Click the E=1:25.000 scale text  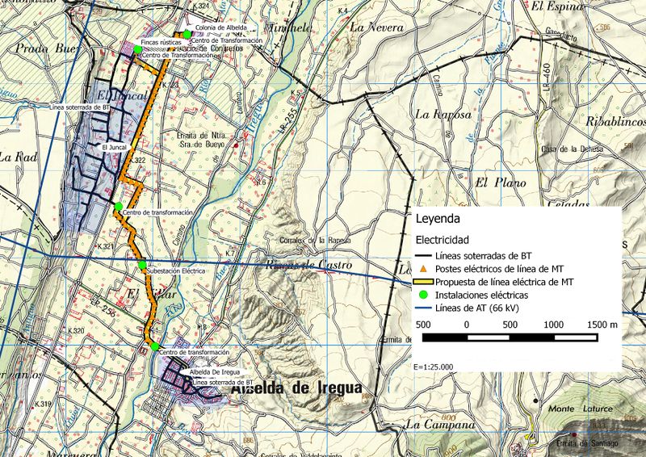pyautogui.click(x=436, y=366)
